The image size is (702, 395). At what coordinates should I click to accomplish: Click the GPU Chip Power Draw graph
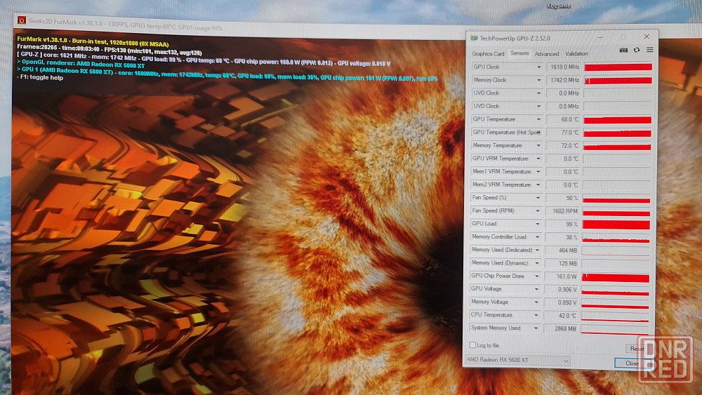615,277
